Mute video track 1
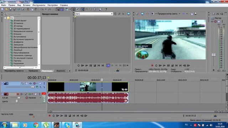 40,84
